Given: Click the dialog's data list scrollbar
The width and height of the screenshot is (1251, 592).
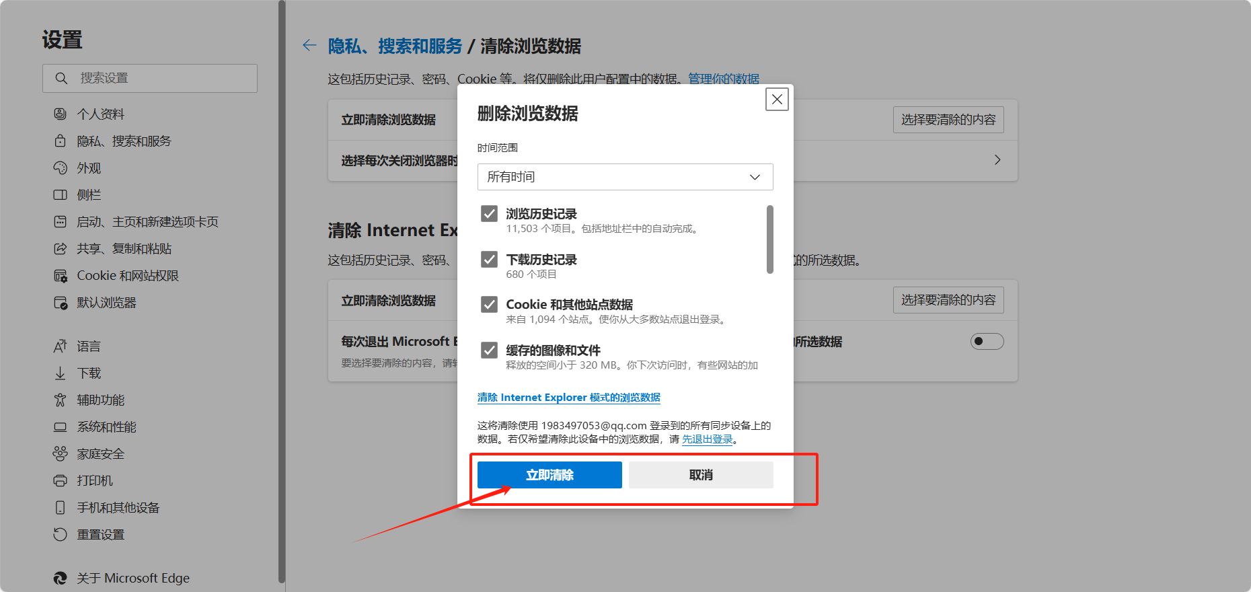Looking at the screenshot, I should coord(770,239).
